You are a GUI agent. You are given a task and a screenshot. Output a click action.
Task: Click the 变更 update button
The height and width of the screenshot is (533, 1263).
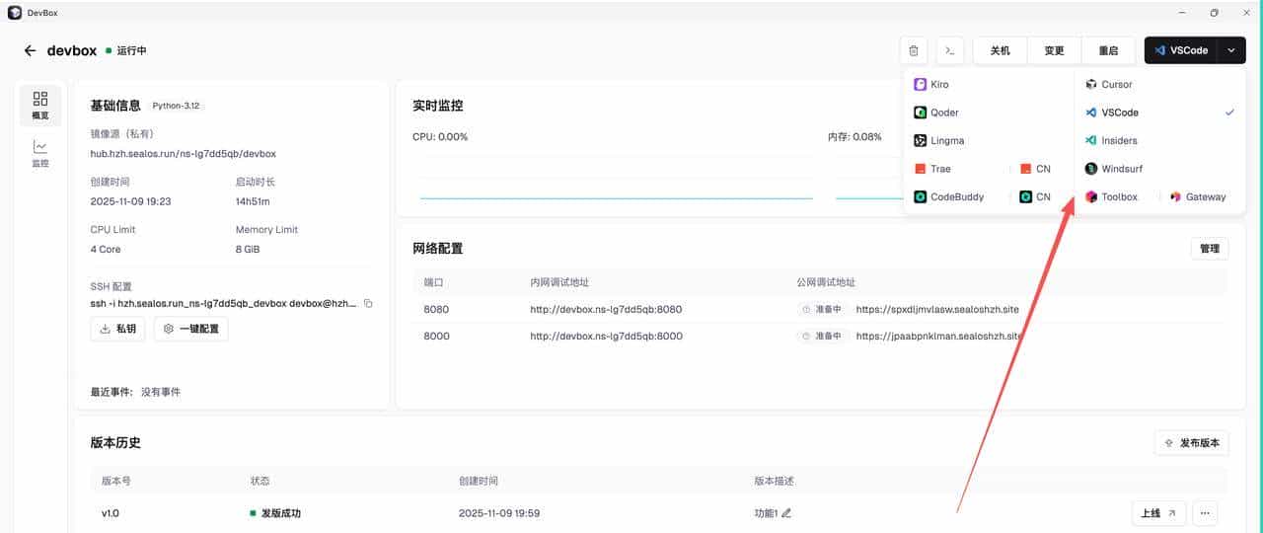[1054, 50]
